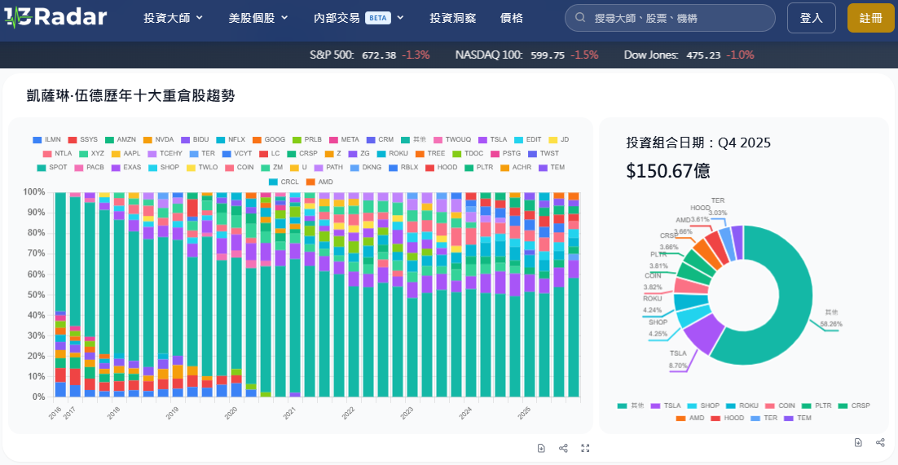
Task: Toggle AMZN series in bar chart legend
Action: click(x=120, y=140)
